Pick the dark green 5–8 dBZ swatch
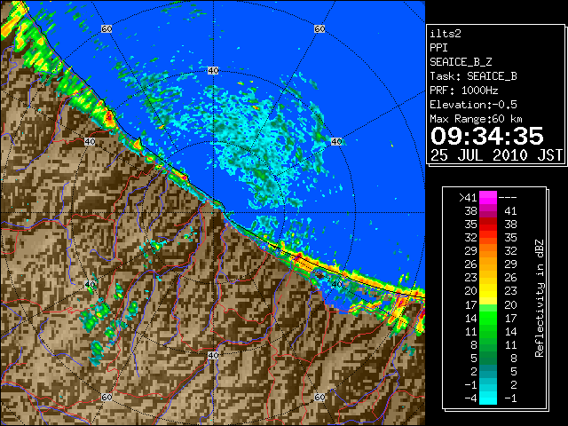Screen dimensions: 568x426 pos(488,358)
